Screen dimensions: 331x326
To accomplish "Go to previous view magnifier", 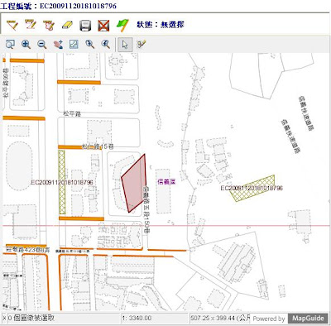I will (90, 44).
